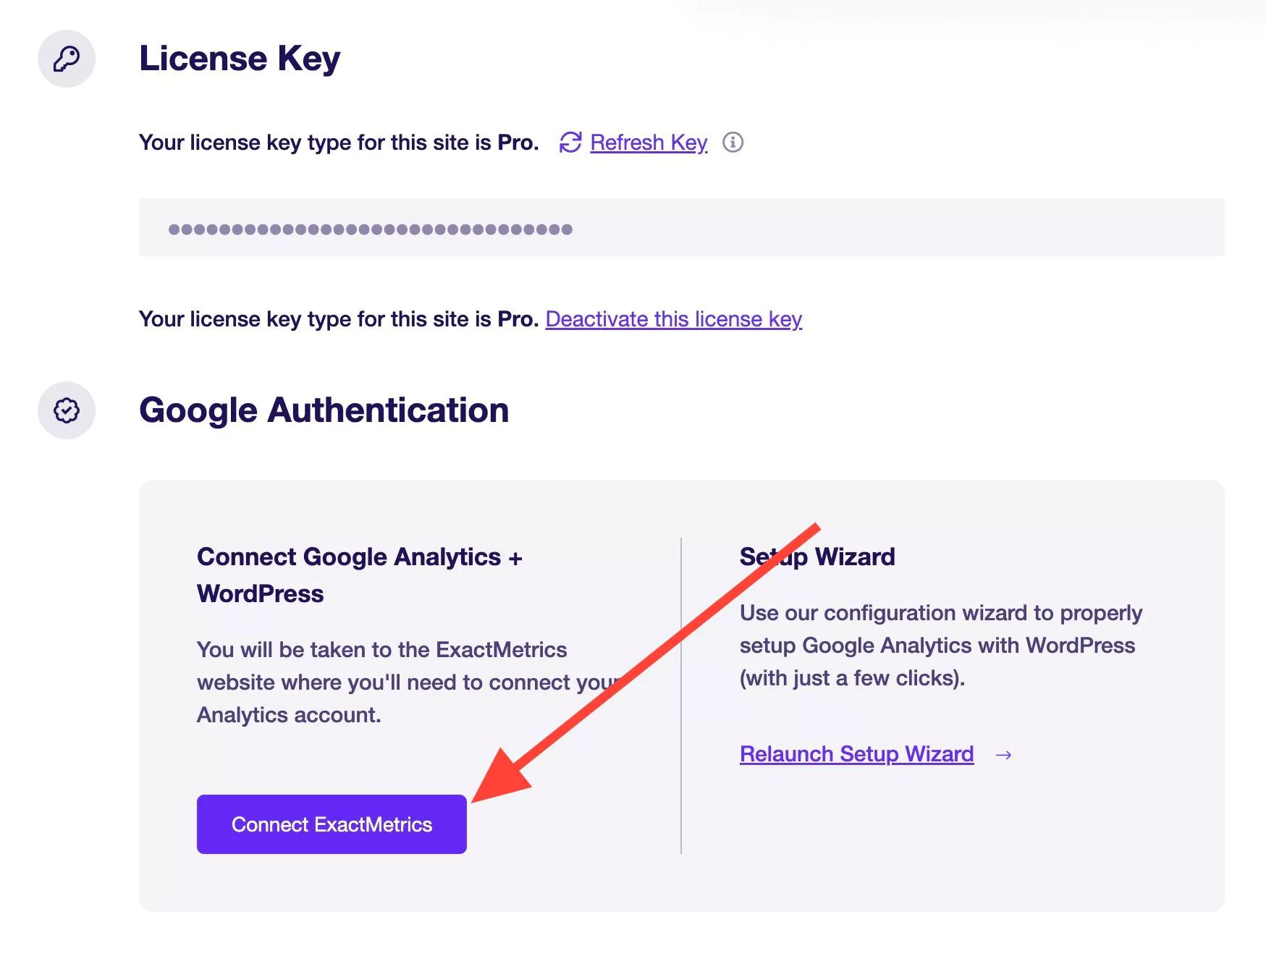Image resolution: width=1266 pixels, height=964 pixels.
Task: Click the refresh arrows icon next to Refresh Key
Action: [x=570, y=143]
